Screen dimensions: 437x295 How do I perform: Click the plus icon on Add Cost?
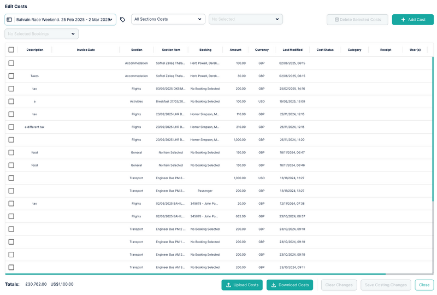[403, 20]
